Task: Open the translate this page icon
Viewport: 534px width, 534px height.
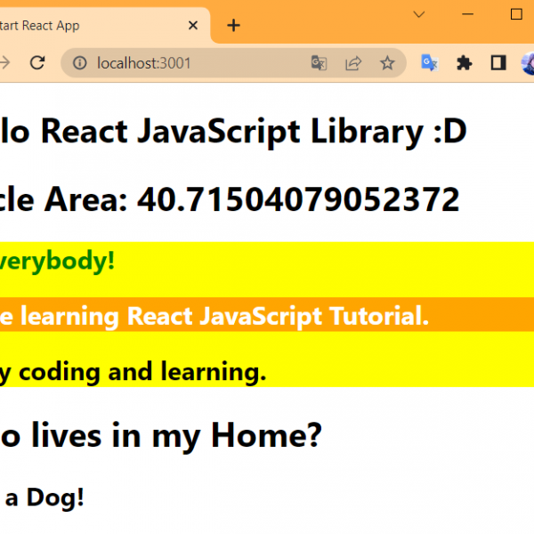Action: point(319,63)
